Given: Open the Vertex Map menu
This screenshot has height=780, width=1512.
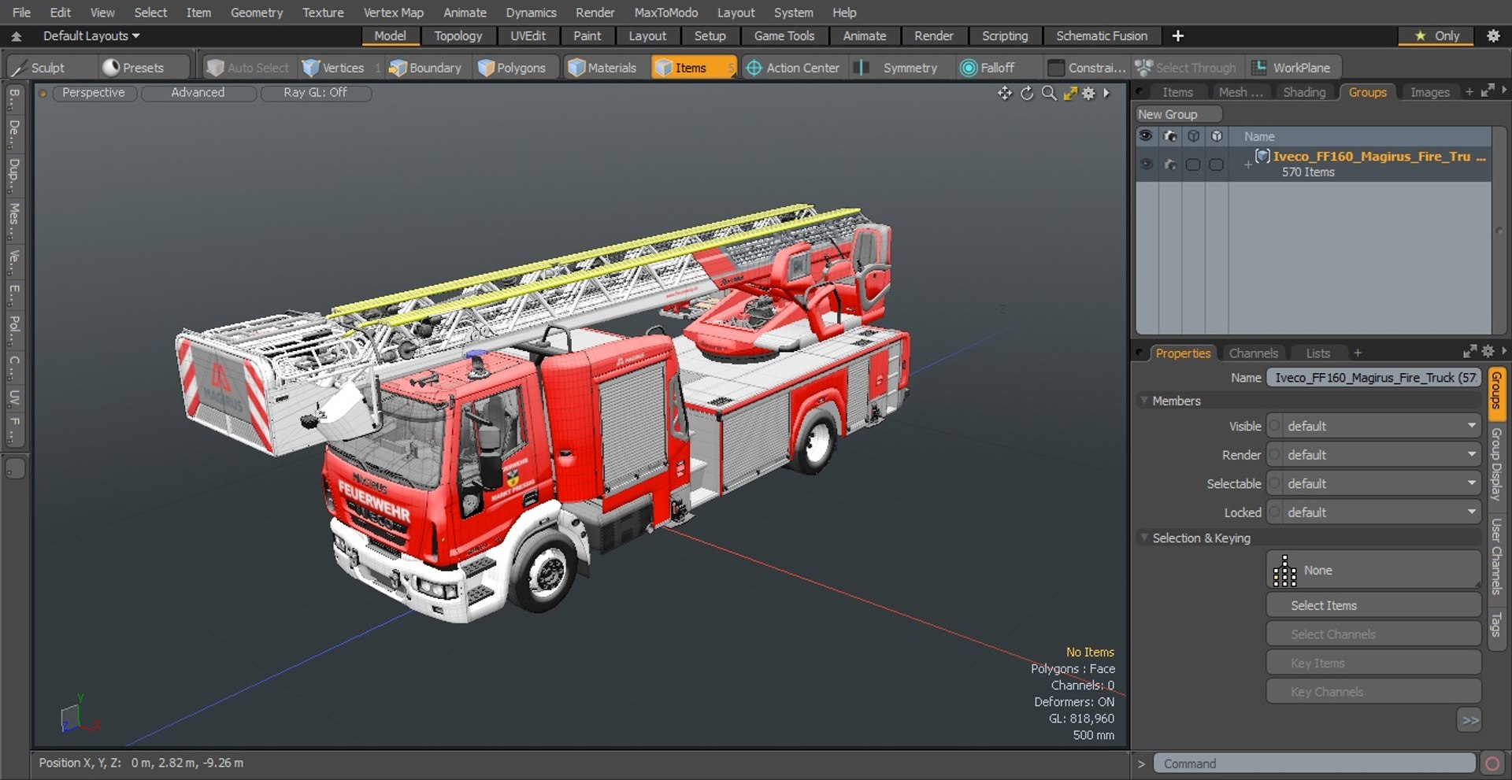Looking at the screenshot, I should click(393, 13).
